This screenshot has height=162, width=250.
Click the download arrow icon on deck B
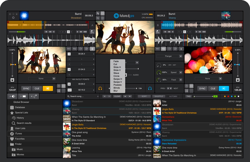(x=181, y=49)
